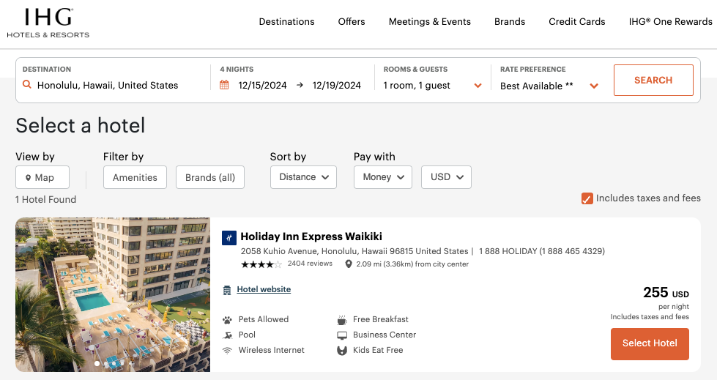The height and width of the screenshot is (380, 717).
Task: Click the Free Breakfast coffee cup icon
Action: tap(342, 320)
